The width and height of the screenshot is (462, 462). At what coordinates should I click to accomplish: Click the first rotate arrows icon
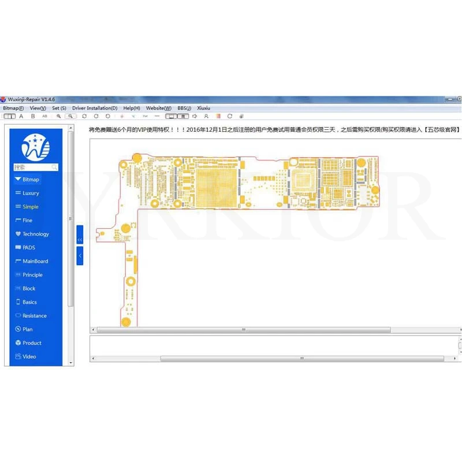84,117
